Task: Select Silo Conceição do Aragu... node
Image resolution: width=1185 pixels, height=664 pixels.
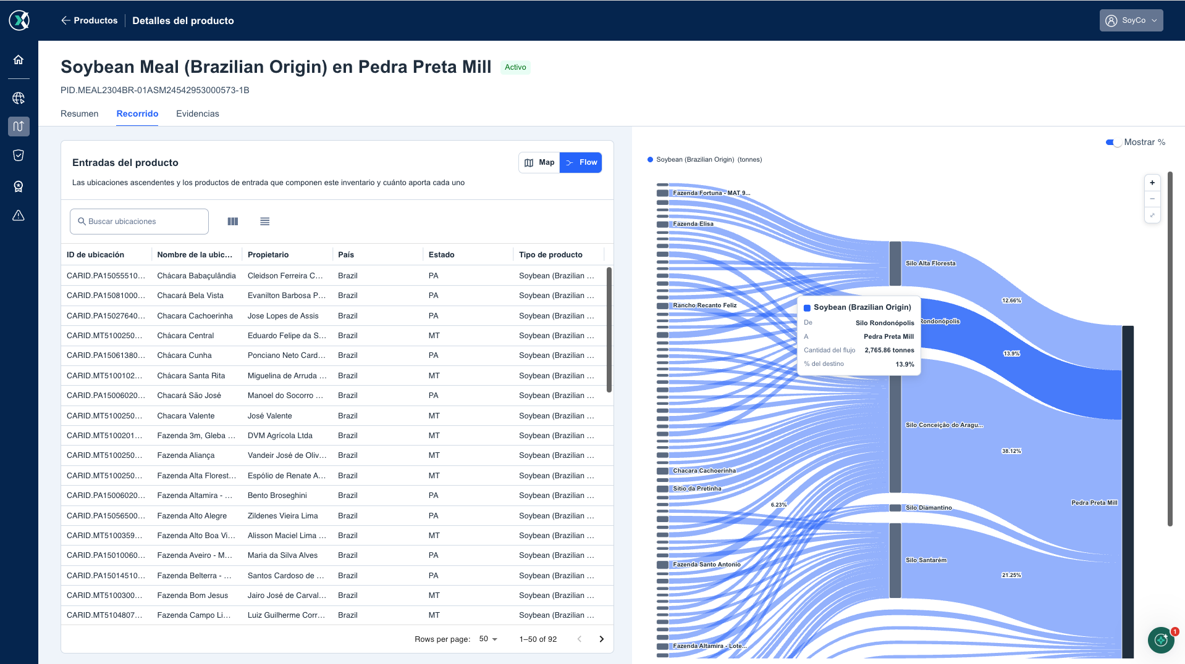Action: tap(895, 425)
